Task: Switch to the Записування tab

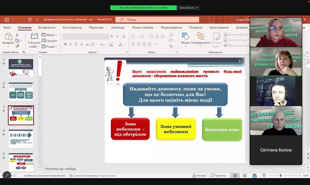Action: pos(219,27)
